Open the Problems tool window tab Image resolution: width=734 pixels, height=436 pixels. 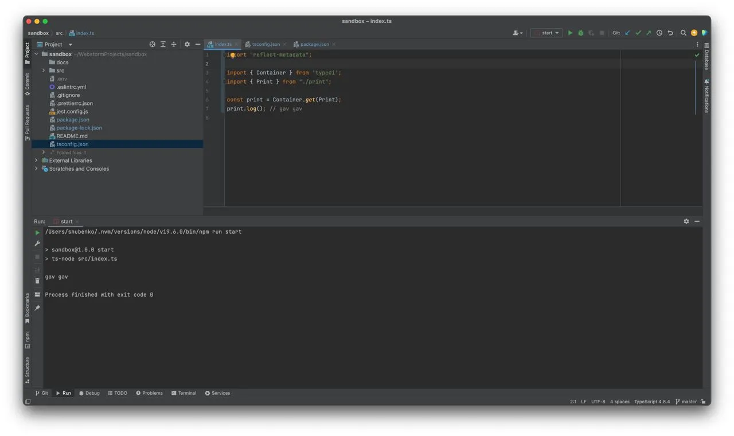pyautogui.click(x=149, y=393)
